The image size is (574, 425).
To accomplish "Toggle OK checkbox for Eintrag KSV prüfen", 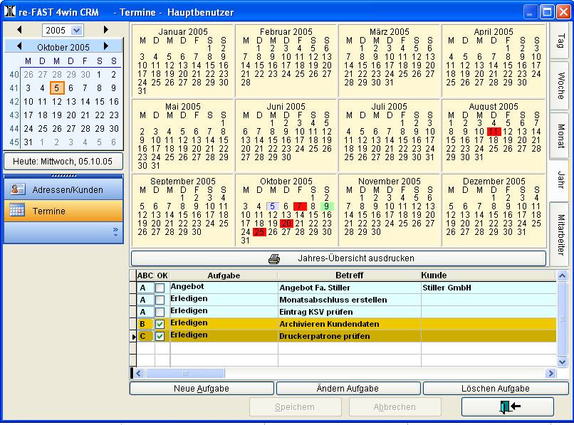I will (160, 313).
